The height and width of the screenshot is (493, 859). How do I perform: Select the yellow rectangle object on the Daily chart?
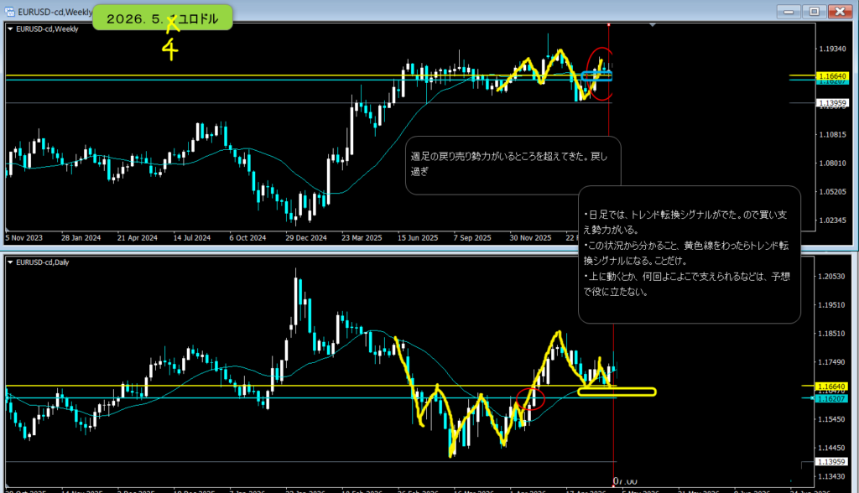click(617, 392)
